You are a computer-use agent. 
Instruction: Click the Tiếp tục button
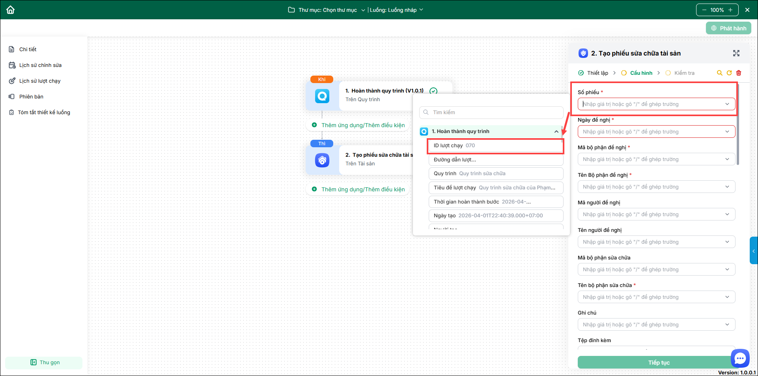658,362
